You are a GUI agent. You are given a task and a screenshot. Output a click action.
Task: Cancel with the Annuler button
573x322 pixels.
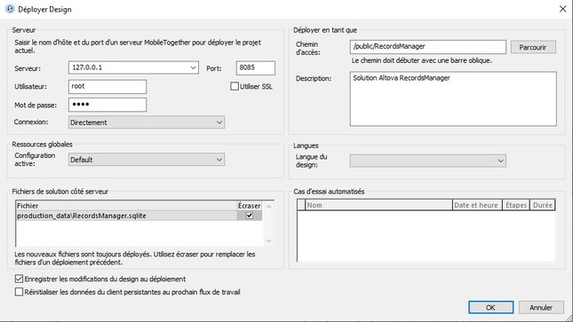pos(541,308)
